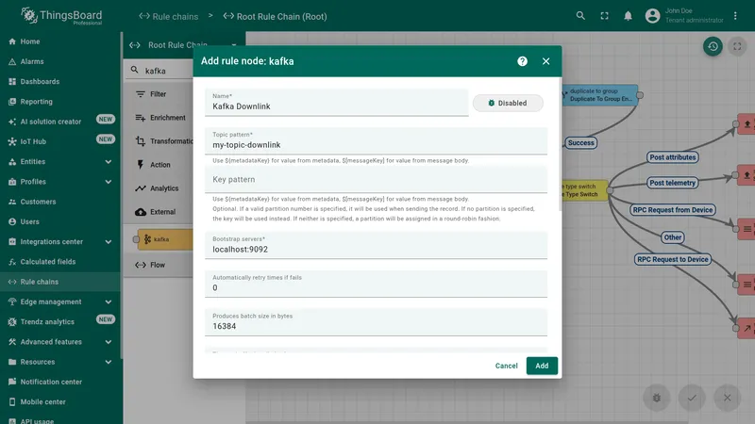The width and height of the screenshot is (755, 424).
Task: Select the RPC Request to Device label
Action: click(672, 260)
